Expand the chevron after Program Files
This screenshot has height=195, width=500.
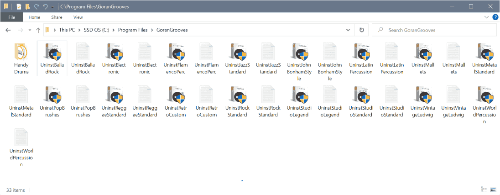click(x=152, y=30)
